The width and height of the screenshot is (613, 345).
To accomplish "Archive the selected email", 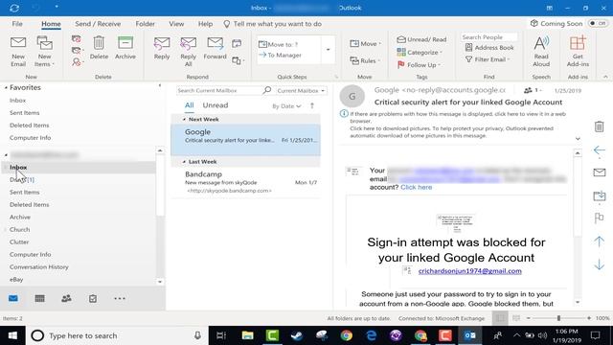I will [125, 48].
